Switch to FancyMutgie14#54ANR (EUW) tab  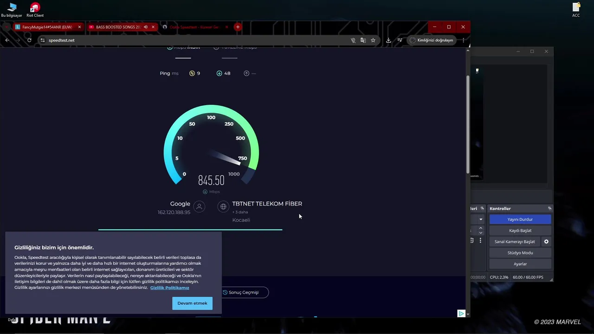[47, 27]
